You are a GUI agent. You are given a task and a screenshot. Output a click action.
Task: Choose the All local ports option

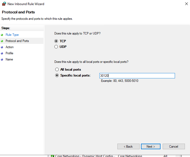click(x=57, y=70)
